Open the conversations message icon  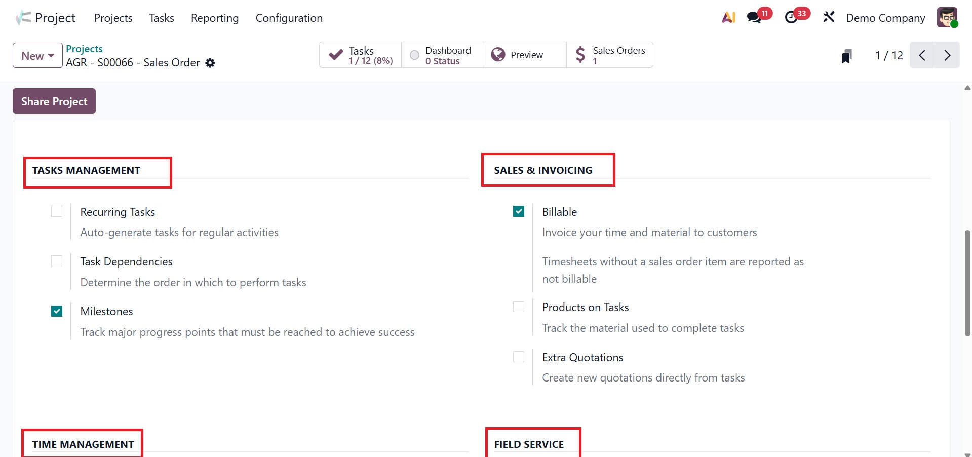click(x=754, y=18)
